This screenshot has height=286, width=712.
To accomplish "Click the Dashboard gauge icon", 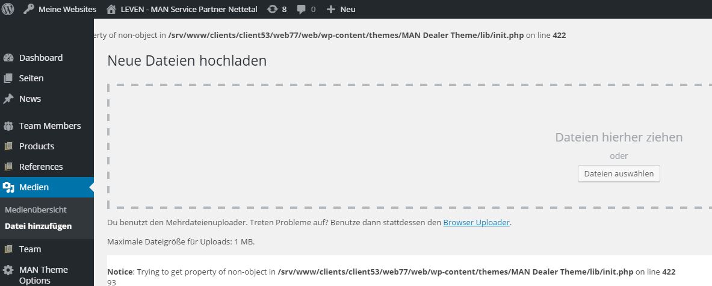I will [x=8, y=58].
